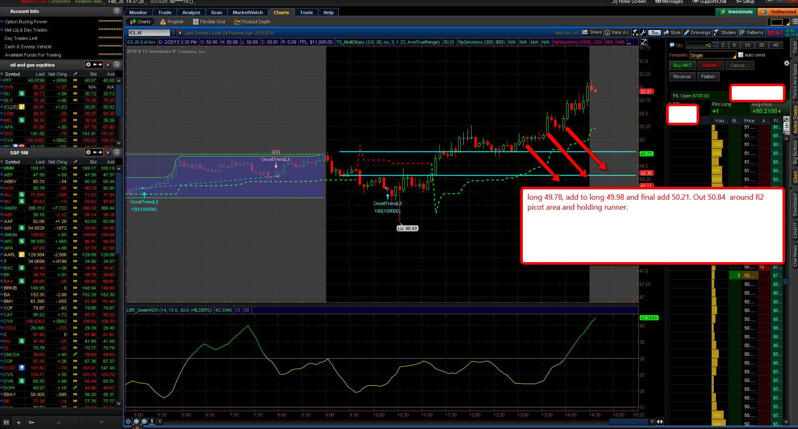Image resolution: width=798 pixels, height=429 pixels.
Task: Open the chart Drawings menu
Action: tap(697, 32)
